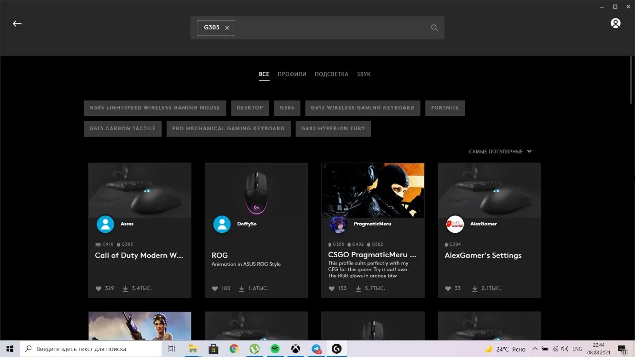Click the ROG profile title
This screenshot has height=357, width=635.
click(x=219, y=255)
